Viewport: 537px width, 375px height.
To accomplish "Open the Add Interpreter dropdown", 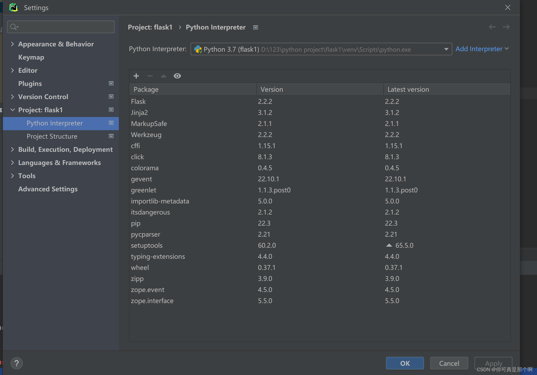I will pos(482,49).
